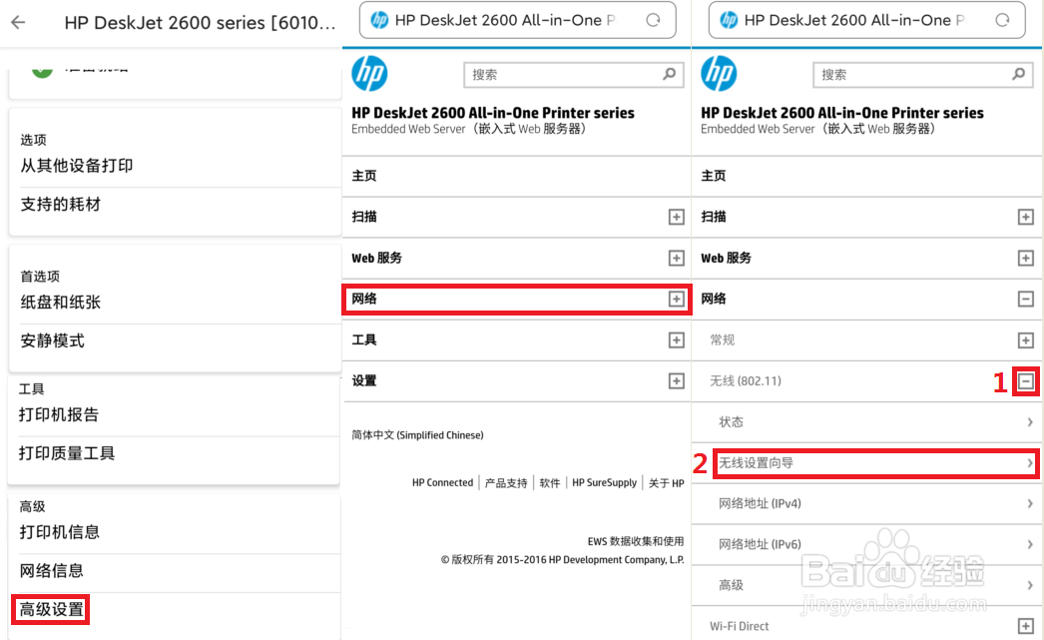Open the 高级 item under 无线

coord(867,585)
